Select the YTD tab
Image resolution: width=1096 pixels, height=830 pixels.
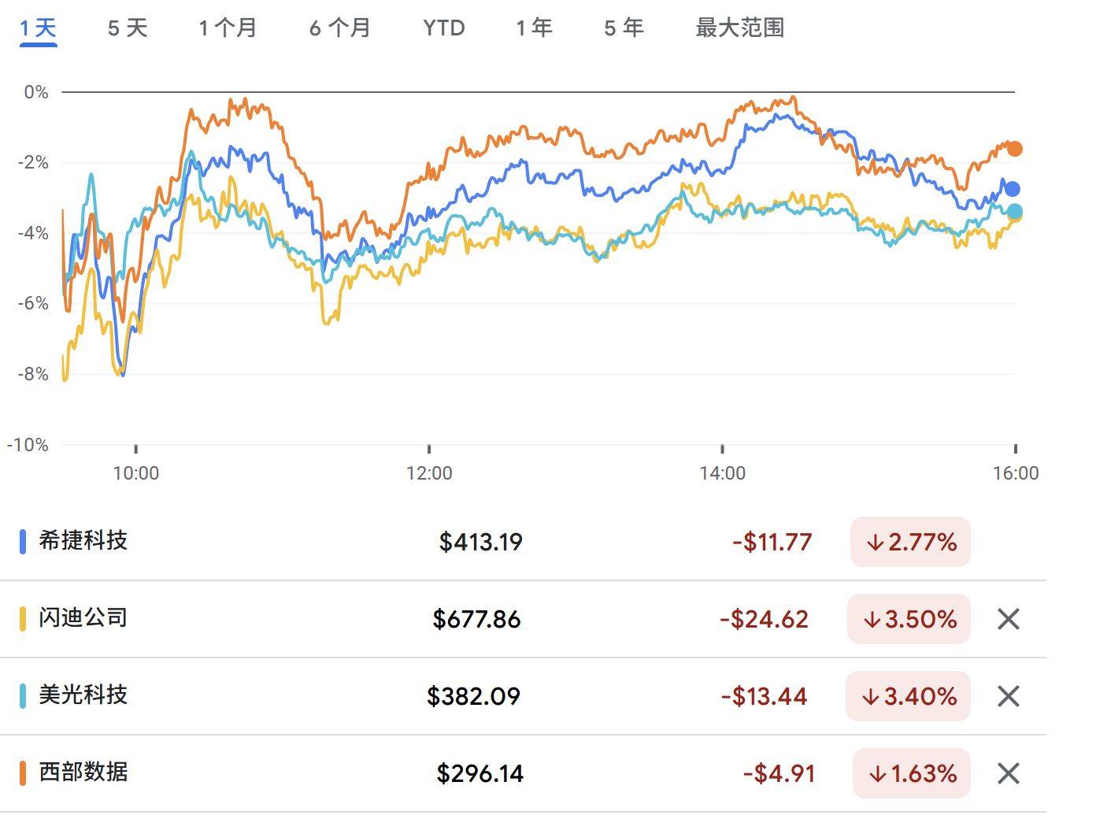(443, 28)
